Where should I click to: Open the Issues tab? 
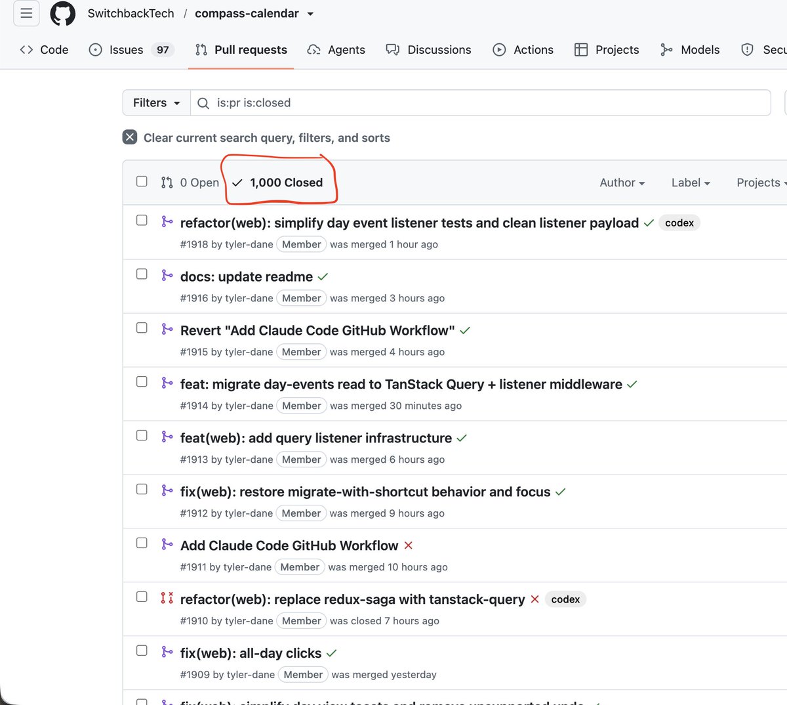[x=132, y=50]
